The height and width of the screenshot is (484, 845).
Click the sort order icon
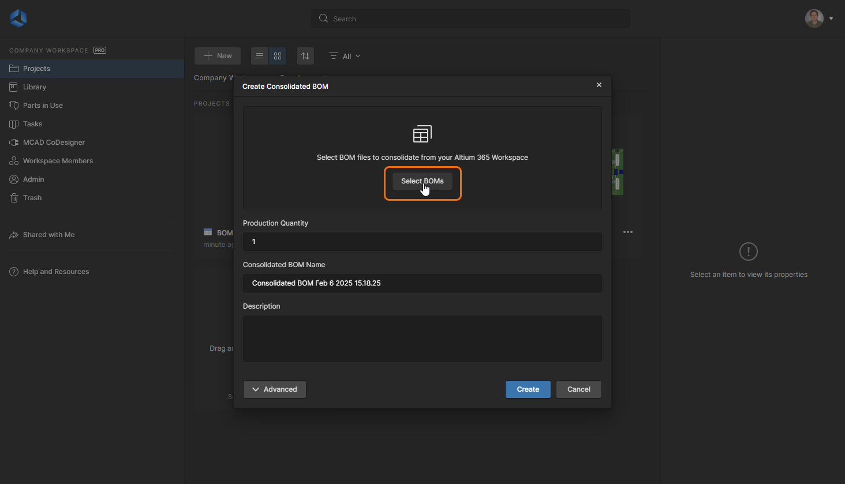tap(305, 56)
